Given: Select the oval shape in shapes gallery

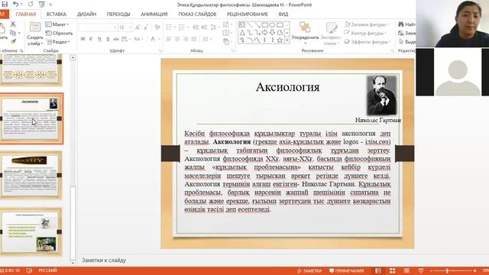Looking at the screenshot, I should 272,24.
